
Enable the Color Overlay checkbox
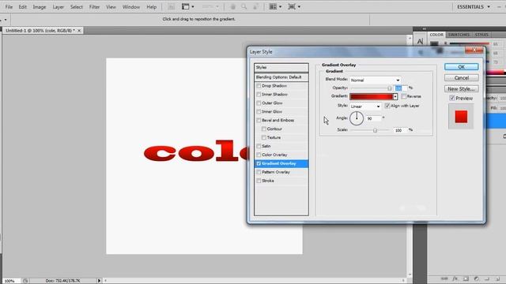259,155
